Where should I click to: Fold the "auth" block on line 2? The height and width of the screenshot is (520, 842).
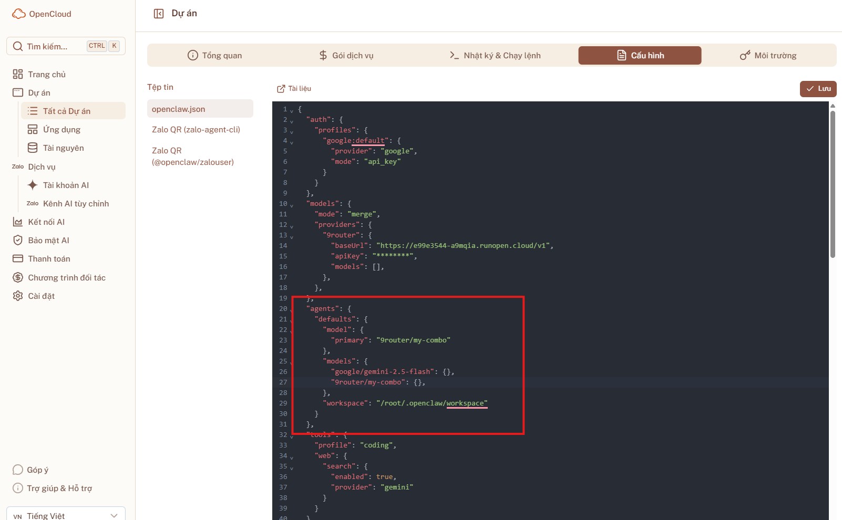[x=292, y=121]
